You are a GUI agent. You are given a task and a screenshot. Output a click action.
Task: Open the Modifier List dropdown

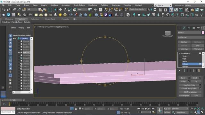click(x=191, y=37)
